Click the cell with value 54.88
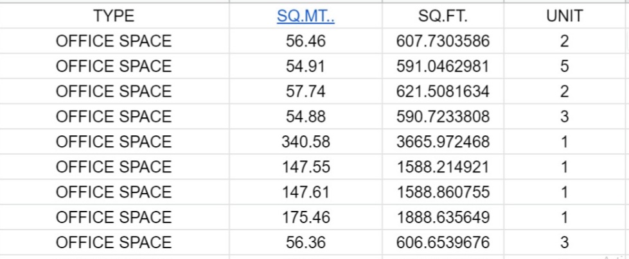 tap(306, 117)
